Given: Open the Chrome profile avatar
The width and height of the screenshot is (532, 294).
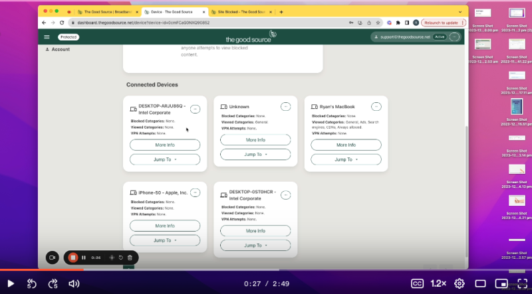Looking at the screenshot, I should [x=416, y=23].
